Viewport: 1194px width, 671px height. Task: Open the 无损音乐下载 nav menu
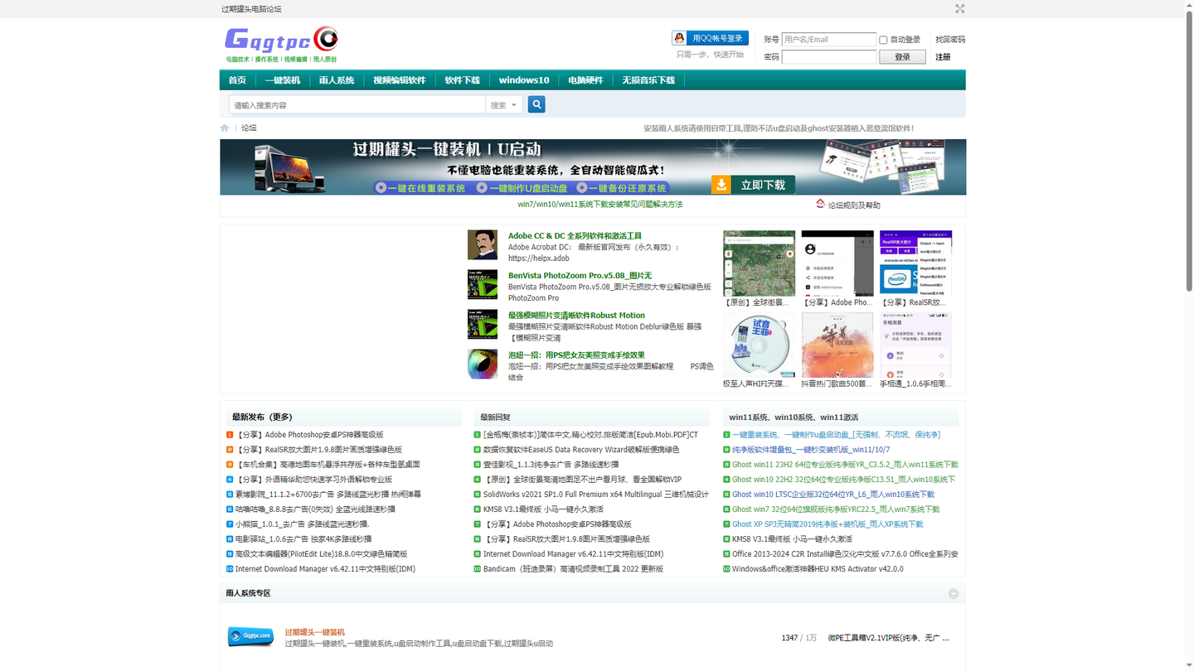tap(648, 80)
